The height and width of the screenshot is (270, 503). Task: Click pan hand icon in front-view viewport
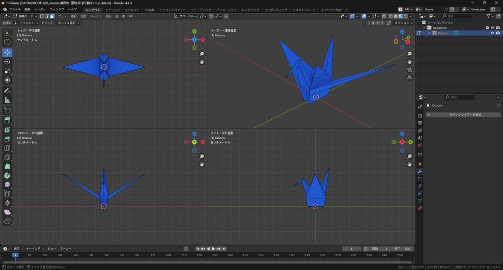click(x=201, y=164)
